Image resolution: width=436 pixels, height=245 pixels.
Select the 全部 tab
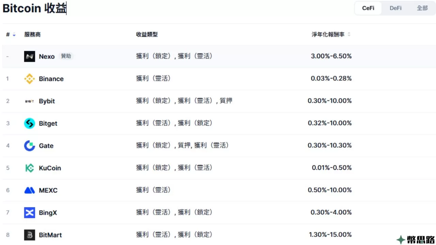coord(422,8)
